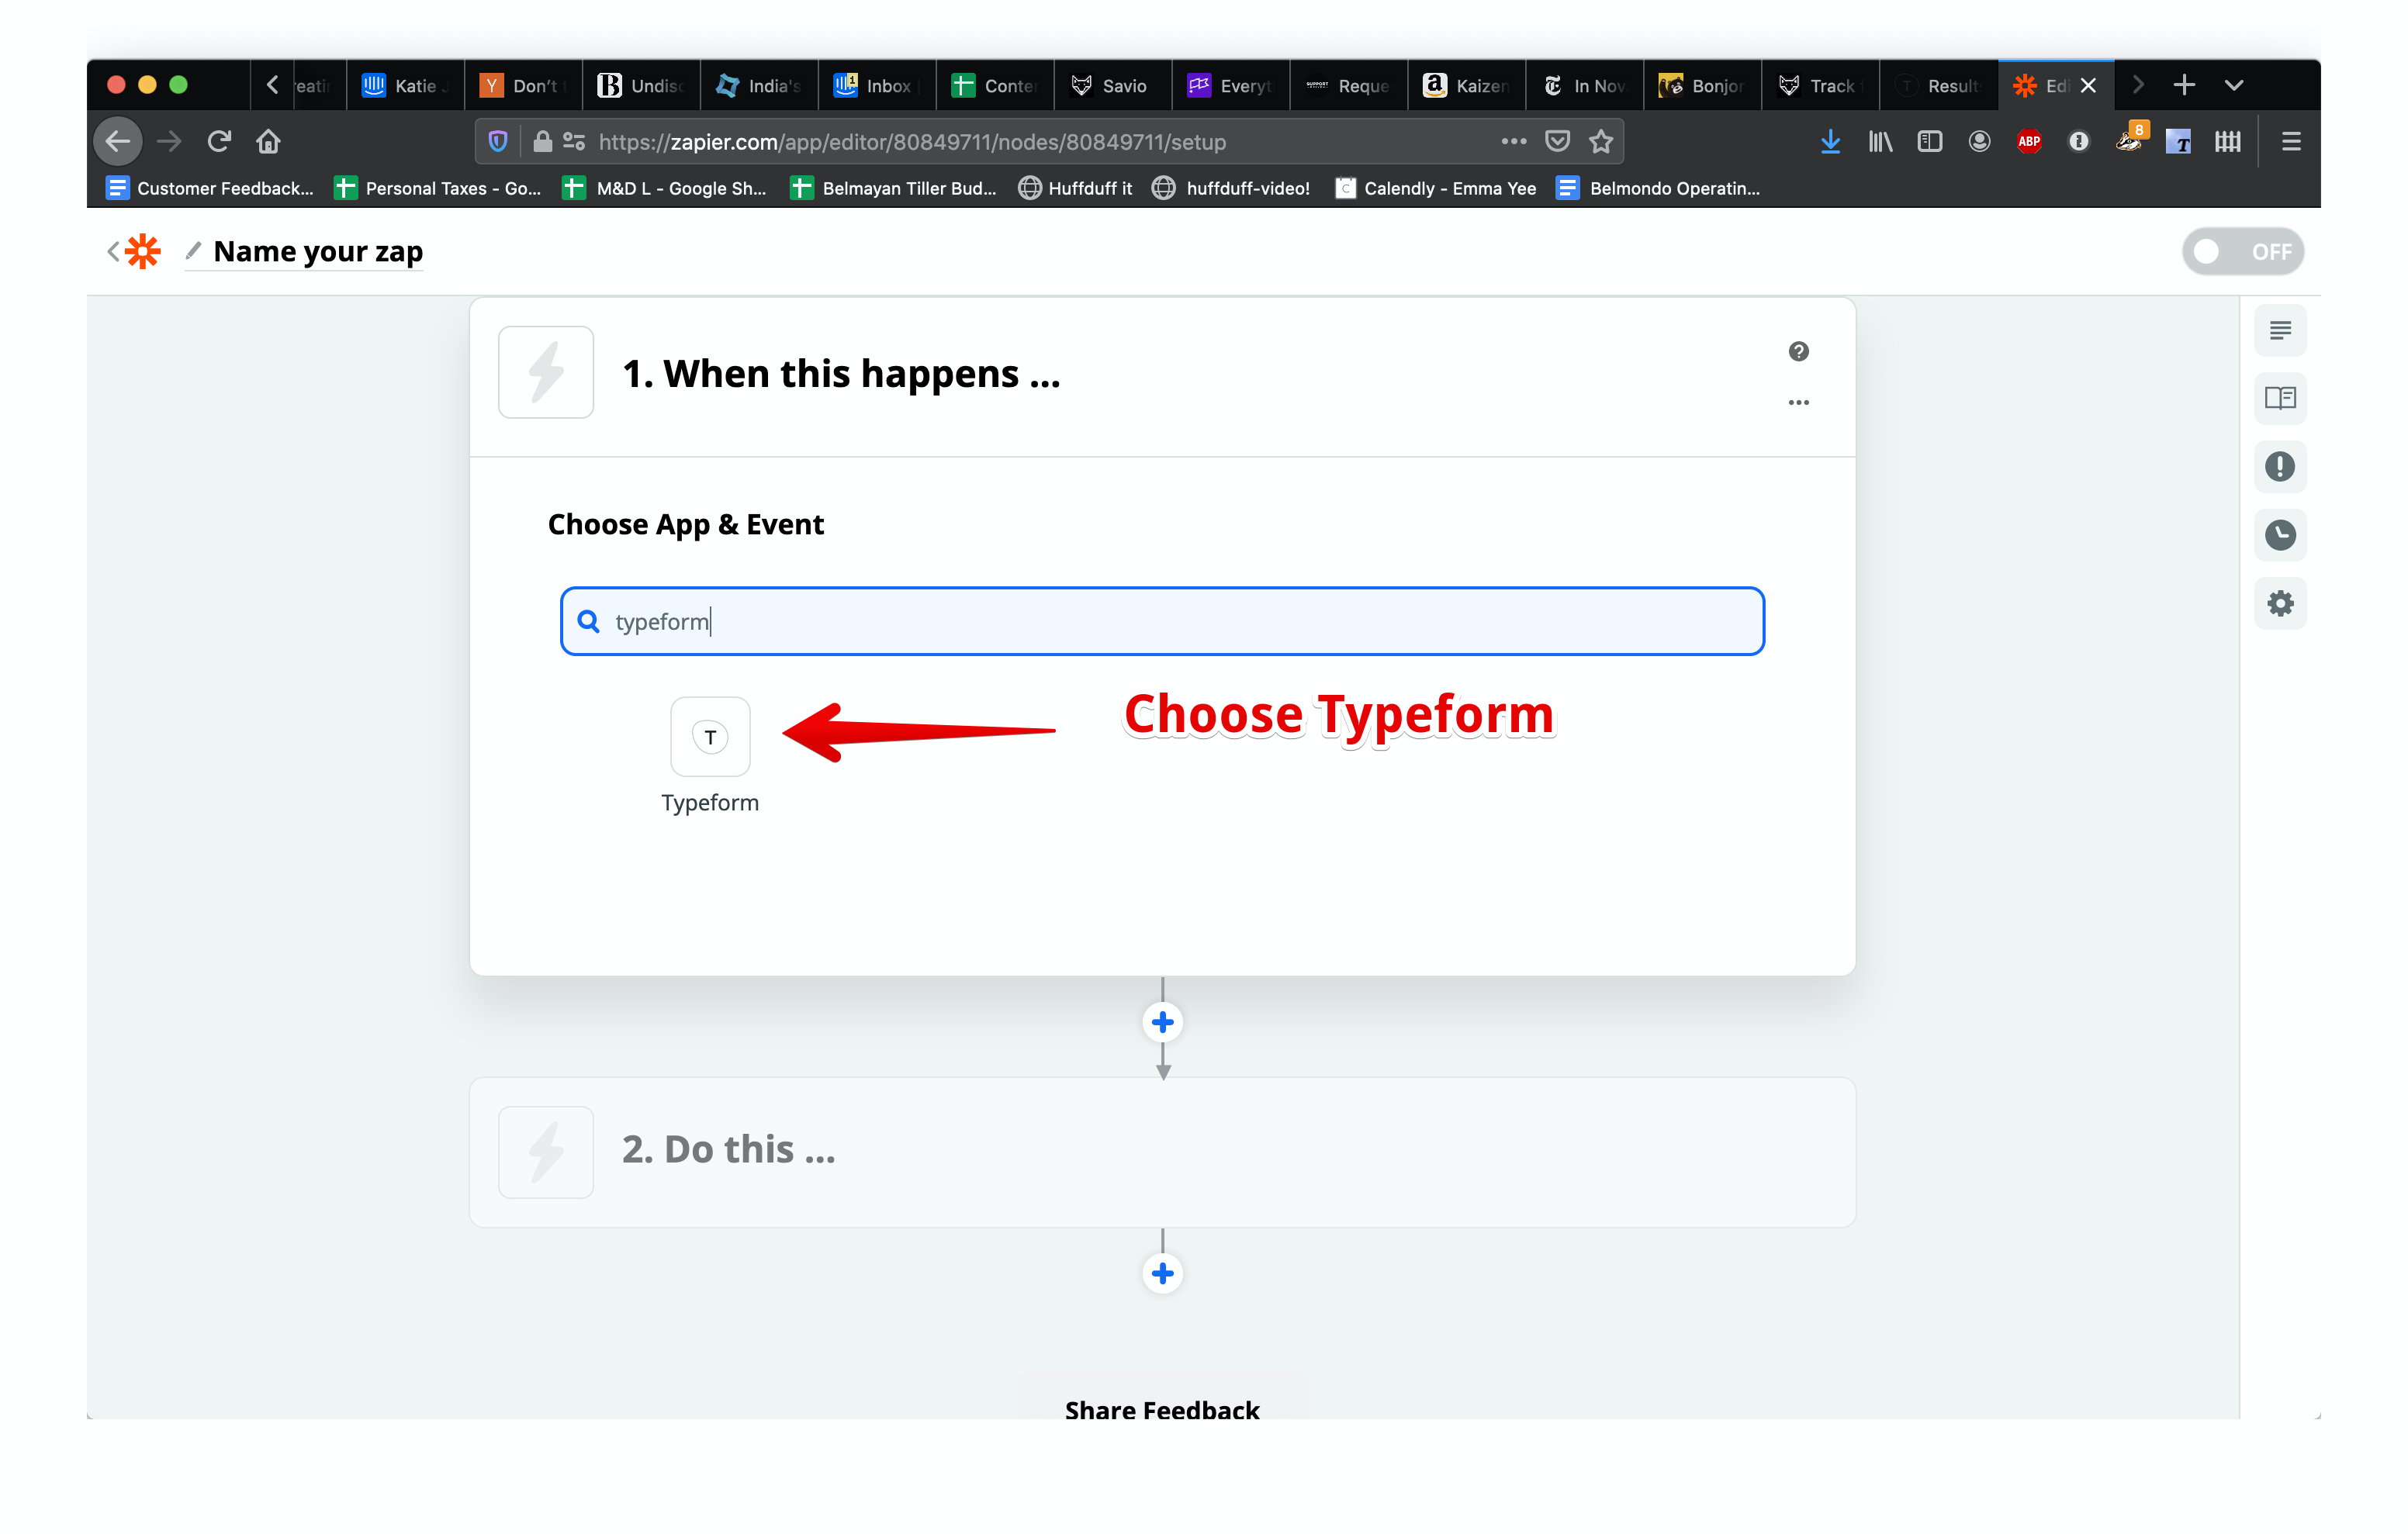Expand the '1. When this happens' header
2408x1534 pixels.
point(1162,375)
